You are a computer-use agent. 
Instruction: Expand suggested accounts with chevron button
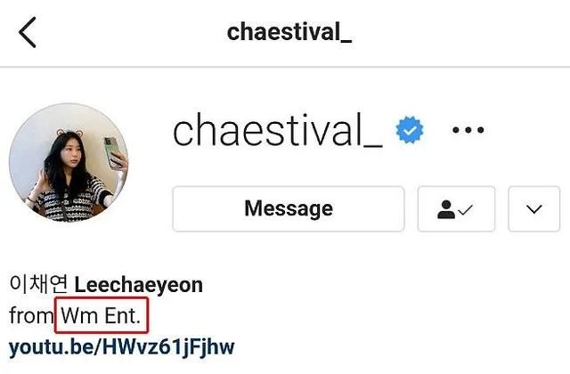pos(534,209)
